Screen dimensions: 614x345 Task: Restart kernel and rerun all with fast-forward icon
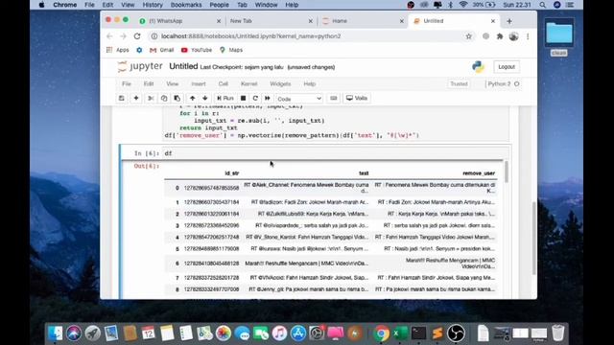pos(268,98)
